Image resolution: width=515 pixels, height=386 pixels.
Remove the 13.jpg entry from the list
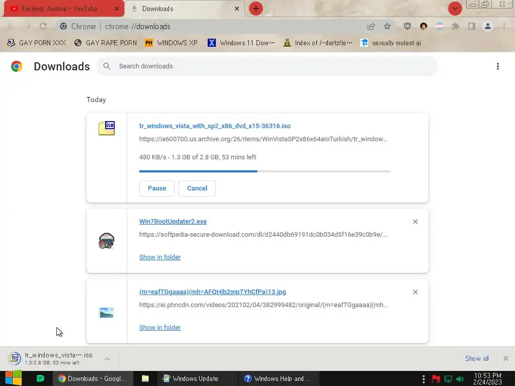coord(415,292)
